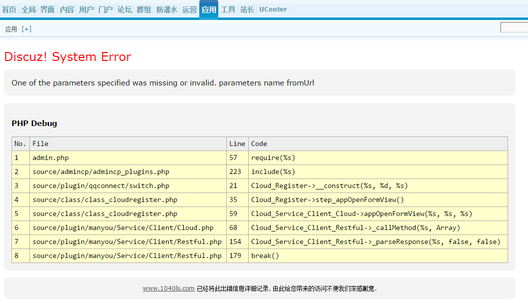Click the PHP Debug heading
The width and height of the screenshot is (528, 303).
(x=34, y=123)
